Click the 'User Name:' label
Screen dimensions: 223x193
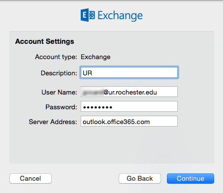[x=59, y=92]
